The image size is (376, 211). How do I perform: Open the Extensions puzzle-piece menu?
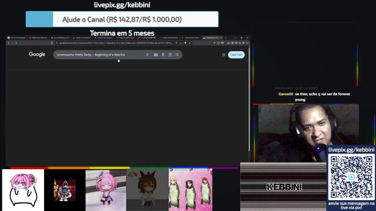(x=218, y=43)
